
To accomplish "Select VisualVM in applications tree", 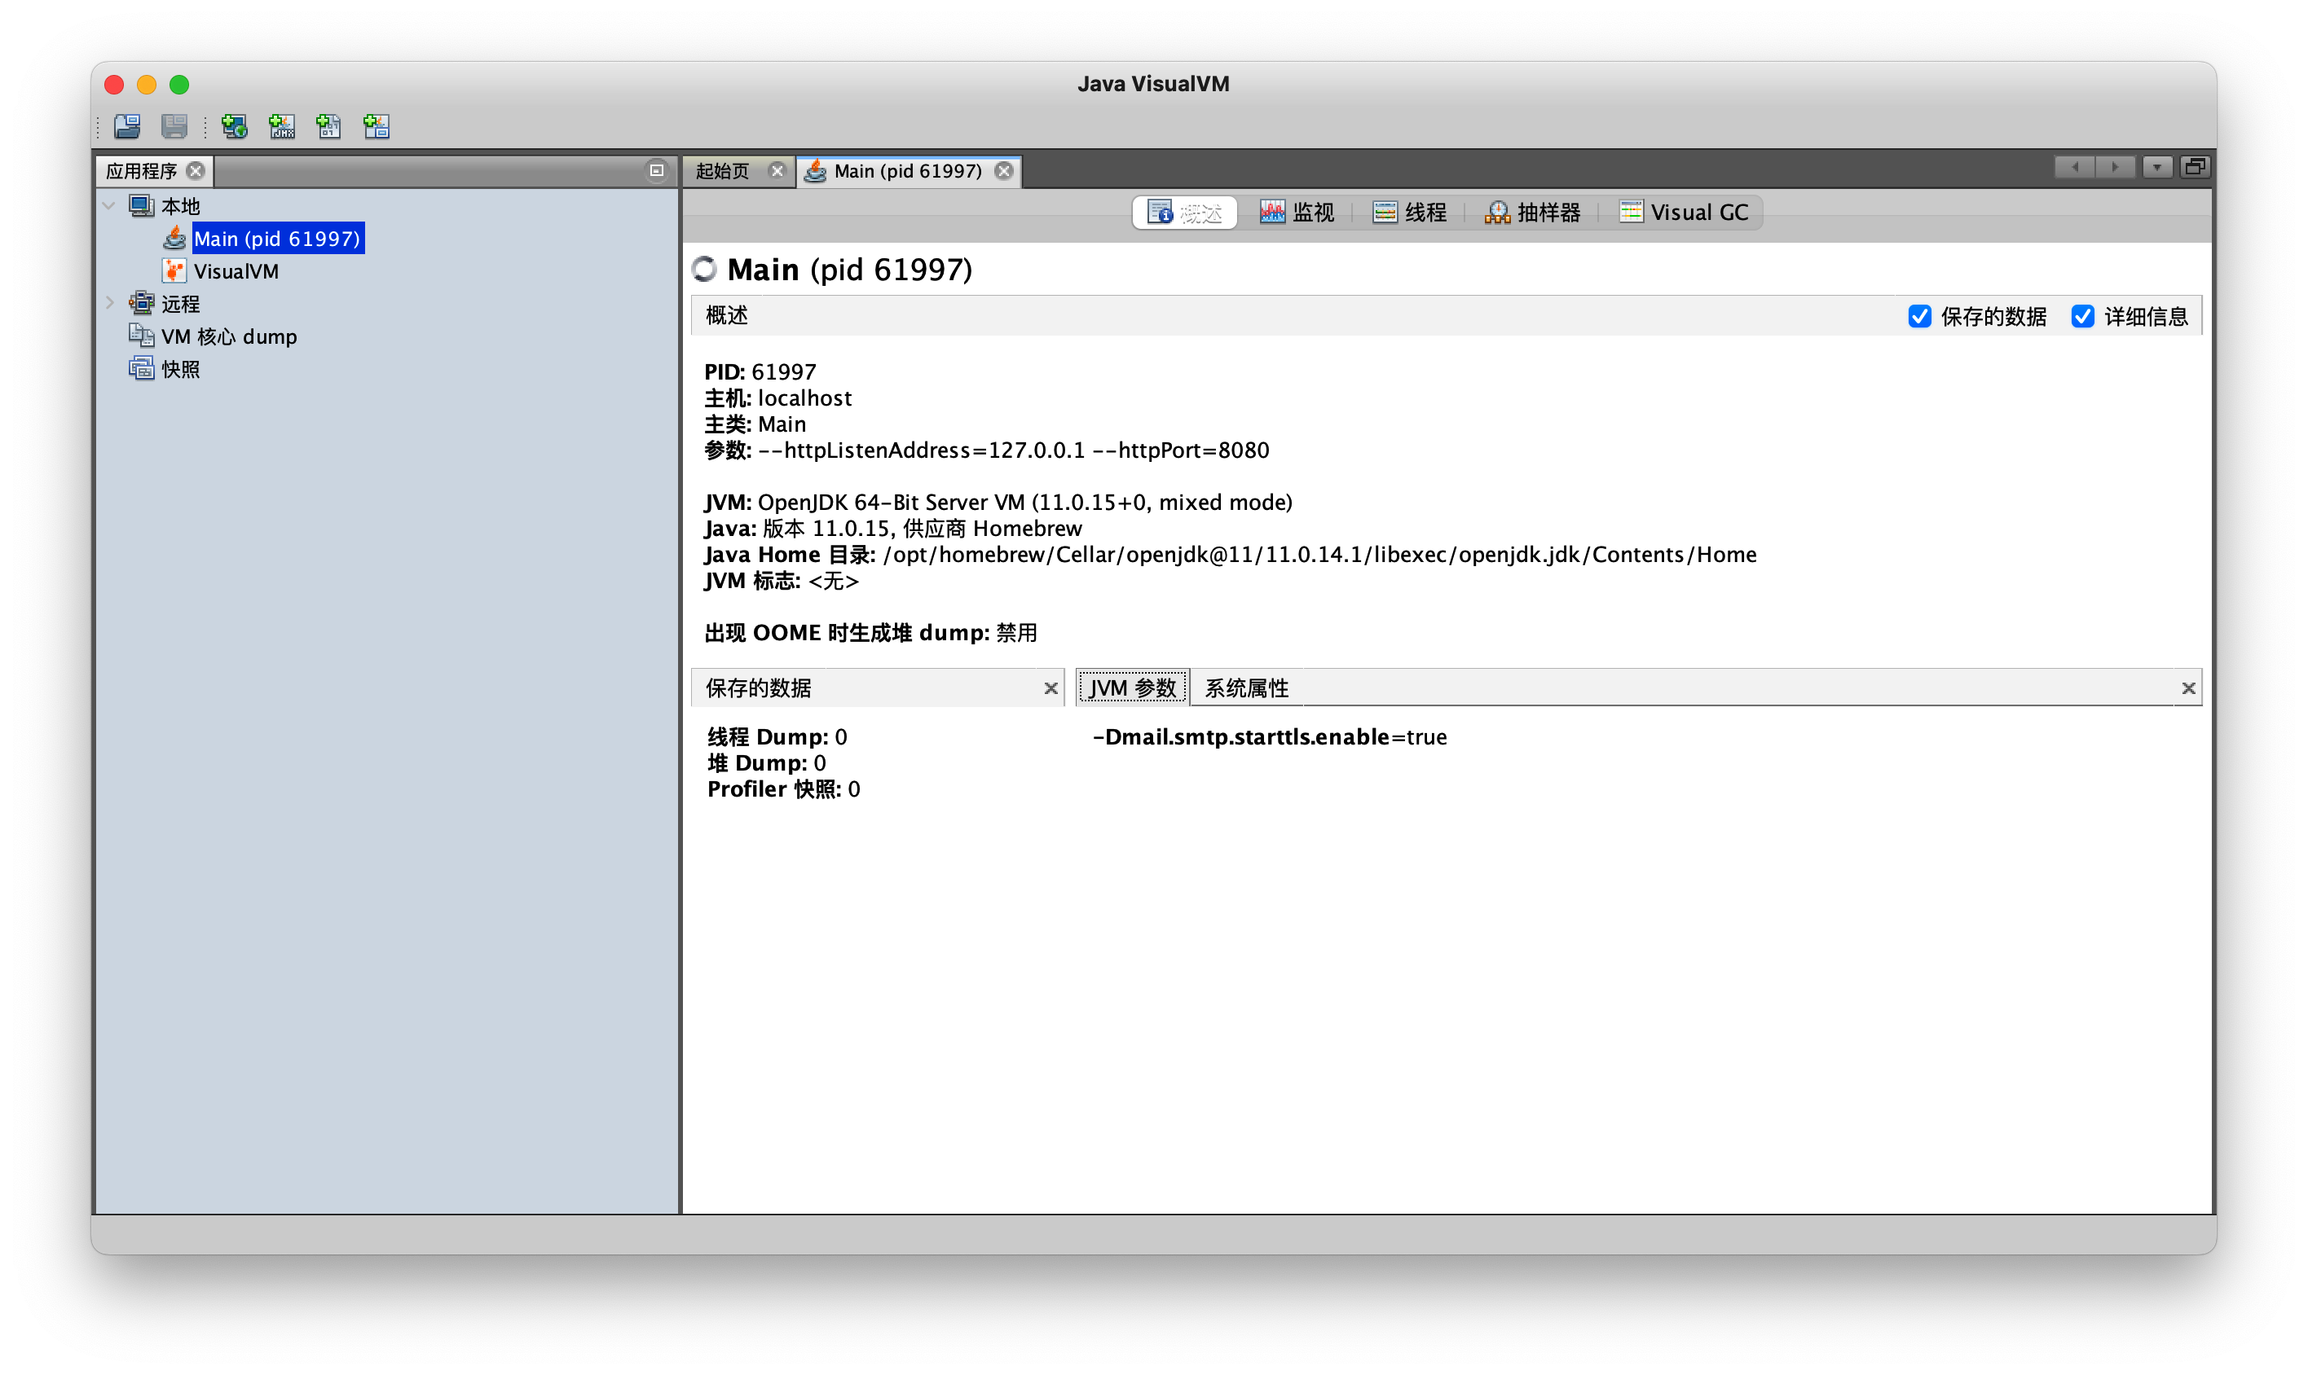I will [236, 270].
